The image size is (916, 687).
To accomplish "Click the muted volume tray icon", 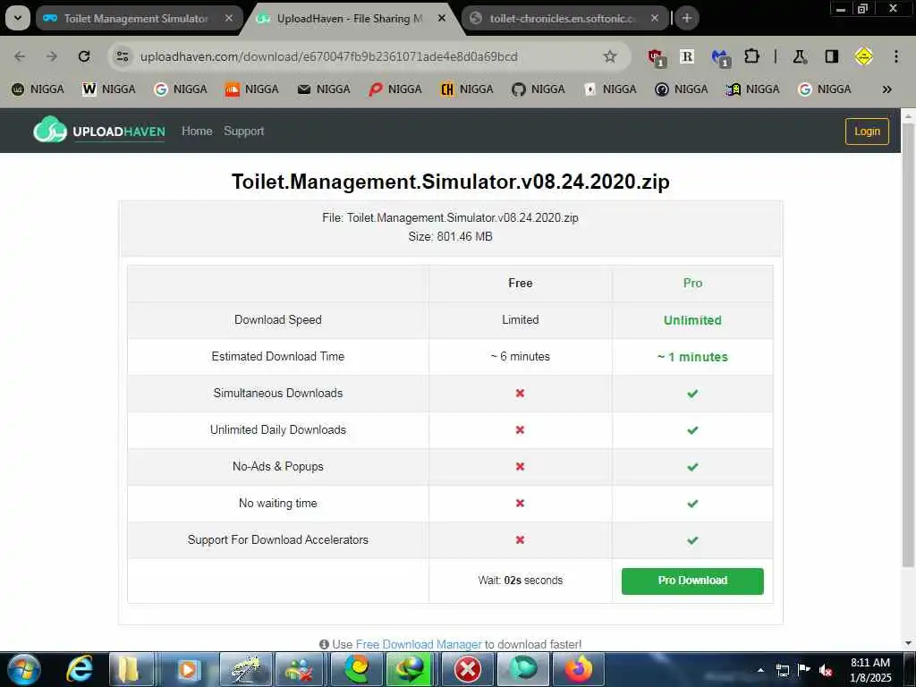I will (826, 670).
